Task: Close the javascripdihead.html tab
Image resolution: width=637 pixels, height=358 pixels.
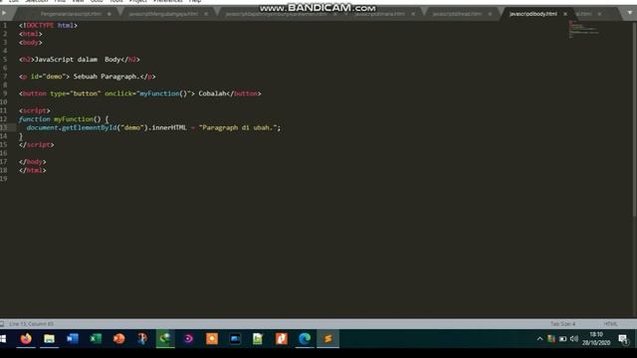Action: click(490, 14)
